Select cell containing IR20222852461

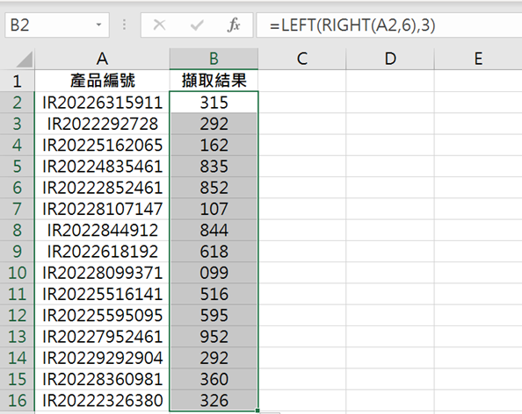102,188
